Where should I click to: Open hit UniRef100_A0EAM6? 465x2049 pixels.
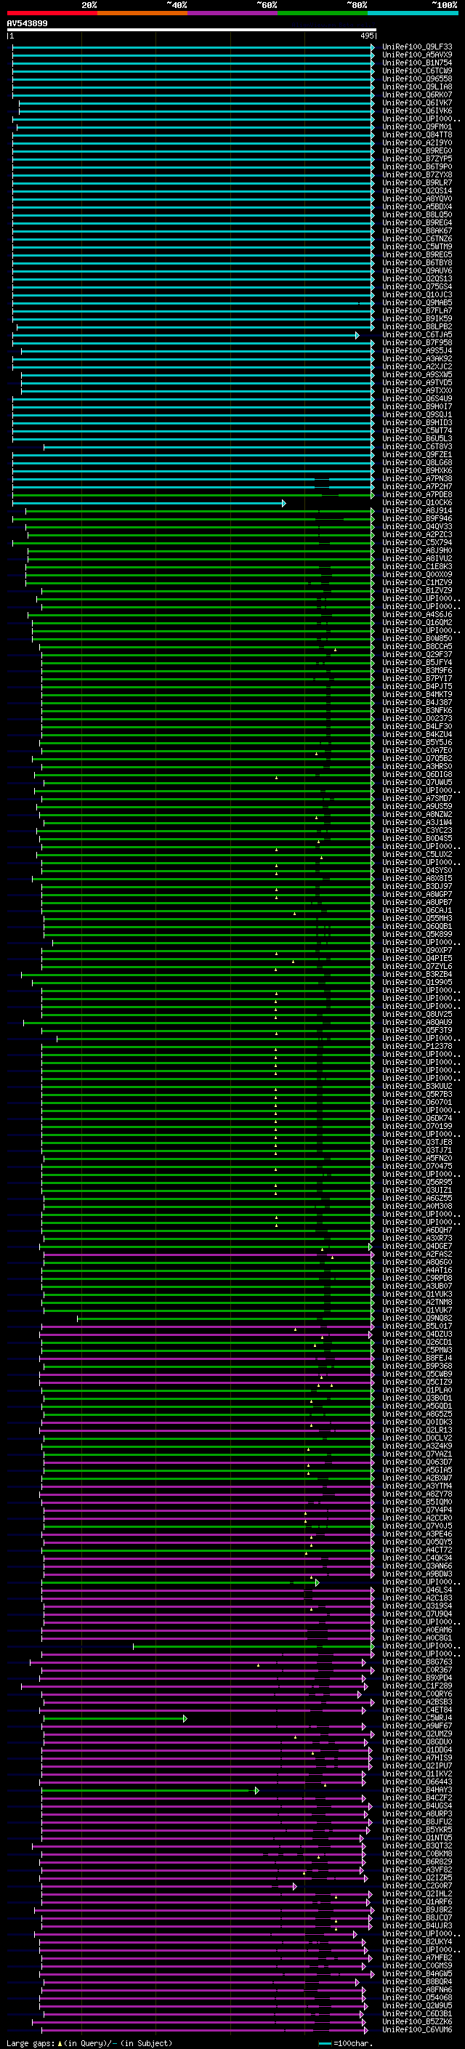click(x=417, y=1630)
